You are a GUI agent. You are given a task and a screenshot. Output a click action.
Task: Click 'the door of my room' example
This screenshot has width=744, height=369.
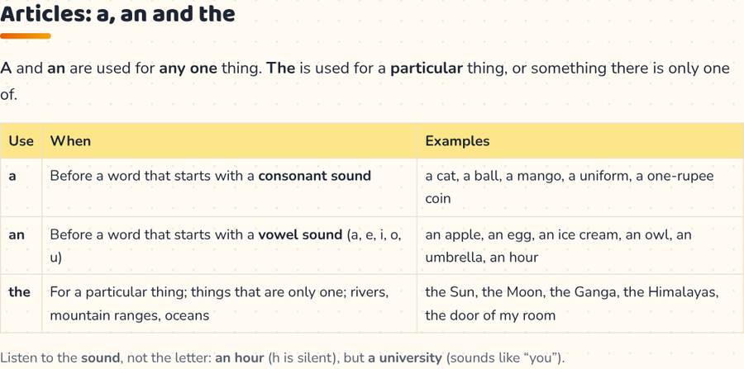[490, 315]
